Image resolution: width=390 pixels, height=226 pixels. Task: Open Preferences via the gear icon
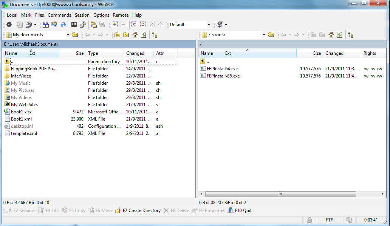tap(9, 24)
